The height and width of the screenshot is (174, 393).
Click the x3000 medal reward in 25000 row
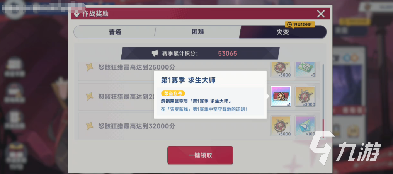(x=281, y=70)
